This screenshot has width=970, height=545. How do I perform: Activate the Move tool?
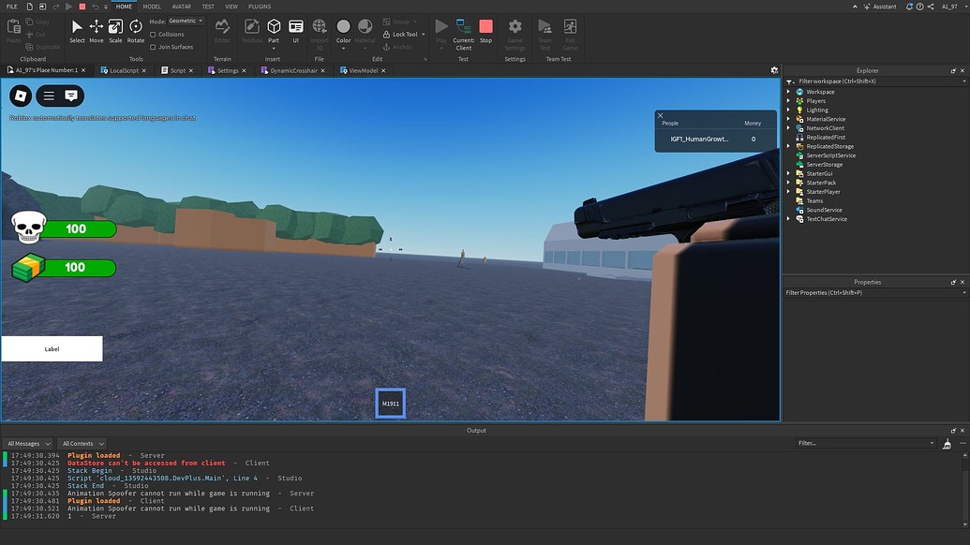pyautogui.click(x=97, y=31)
